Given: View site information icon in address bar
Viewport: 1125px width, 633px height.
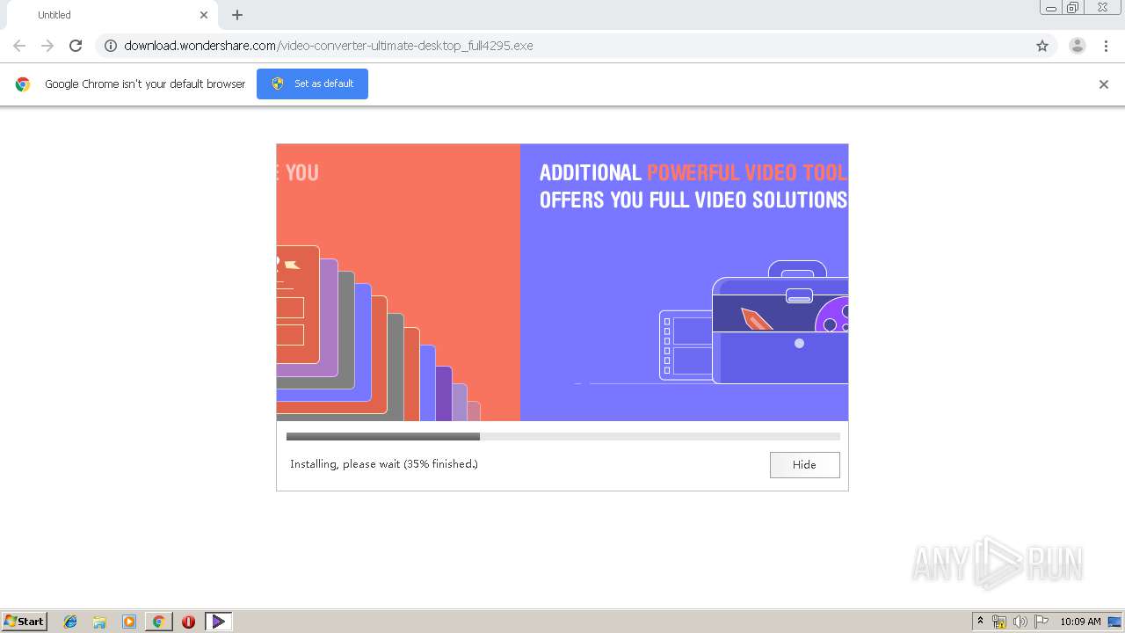Looking at the screenshot, I should [111, 46].
